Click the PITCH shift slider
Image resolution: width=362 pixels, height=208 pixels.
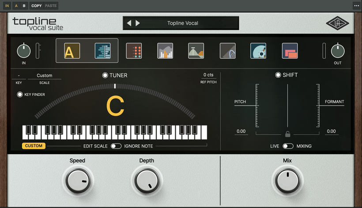coord(257,106)
